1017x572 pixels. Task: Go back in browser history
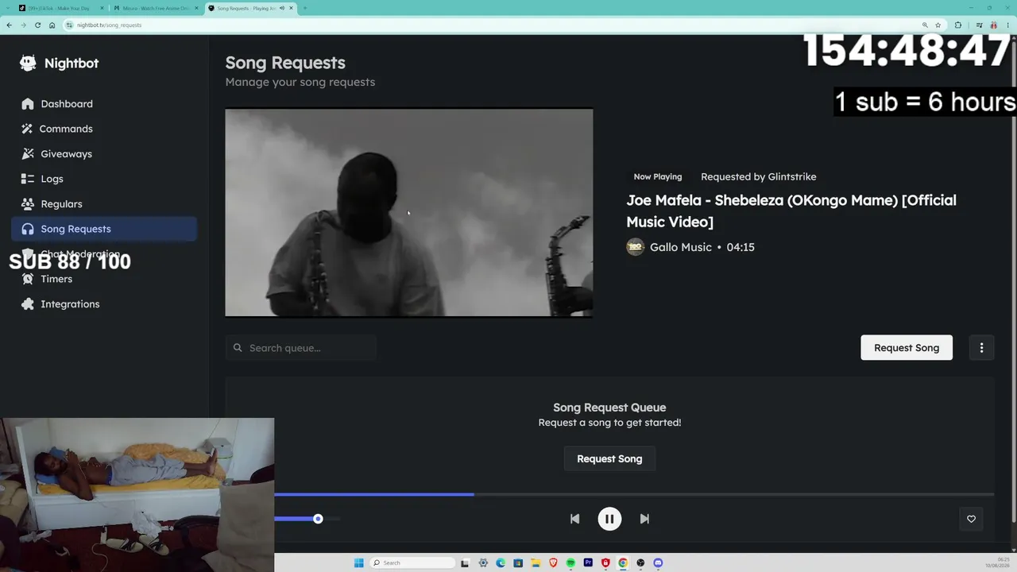[9, 25]
